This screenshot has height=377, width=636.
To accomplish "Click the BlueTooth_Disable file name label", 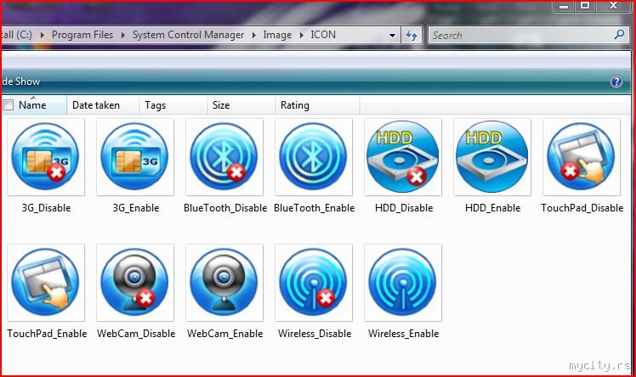I will click(225, 208).
